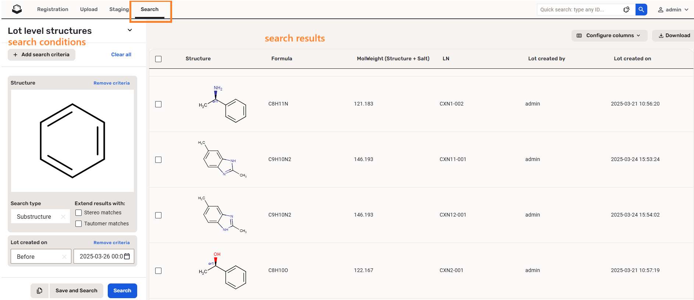The width and height of the screenshot is (694, 300).
Task: Download the search results
Action: click(674, 36)
